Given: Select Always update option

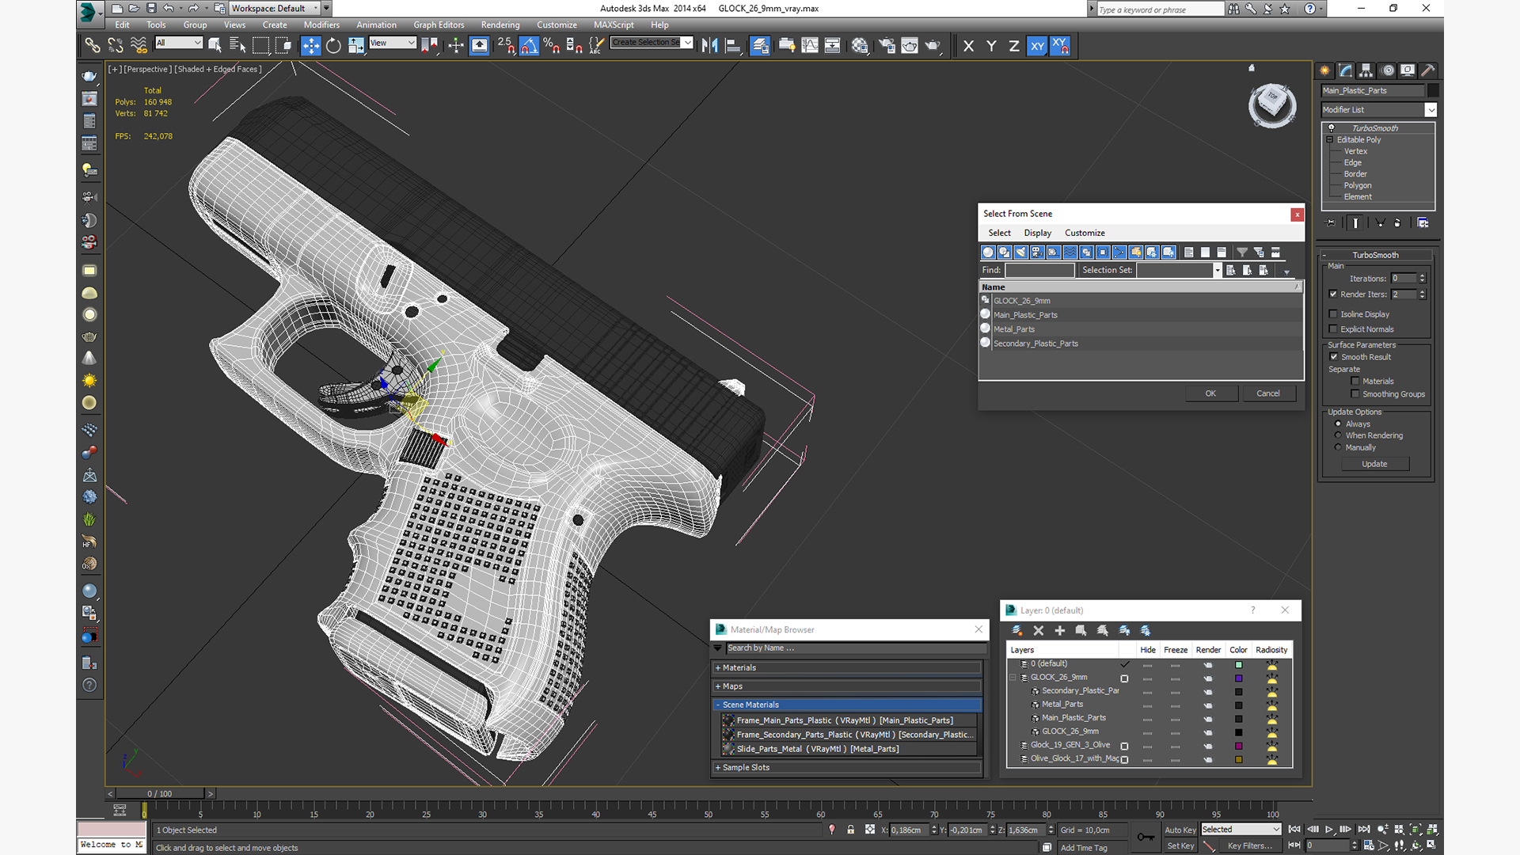Looking at the screenshot, I should (x=1339, y=424).
